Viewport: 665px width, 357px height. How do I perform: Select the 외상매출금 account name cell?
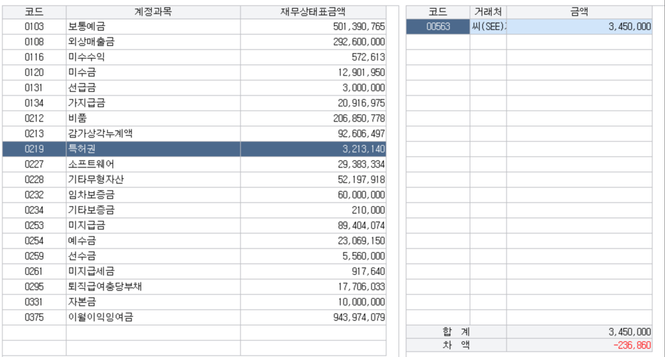pos(91,42)
